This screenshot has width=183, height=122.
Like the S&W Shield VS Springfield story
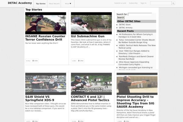(35, 121)
